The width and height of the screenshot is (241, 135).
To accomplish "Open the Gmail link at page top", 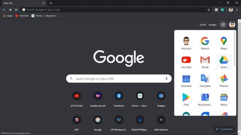I will (x=203, y=25).
